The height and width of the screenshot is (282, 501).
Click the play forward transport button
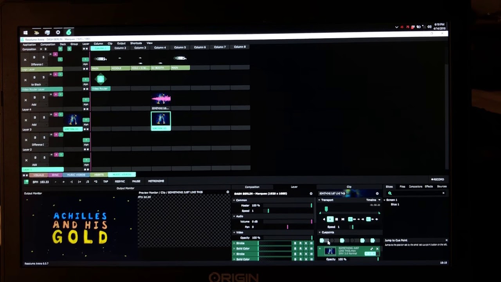tap(330, 219)
